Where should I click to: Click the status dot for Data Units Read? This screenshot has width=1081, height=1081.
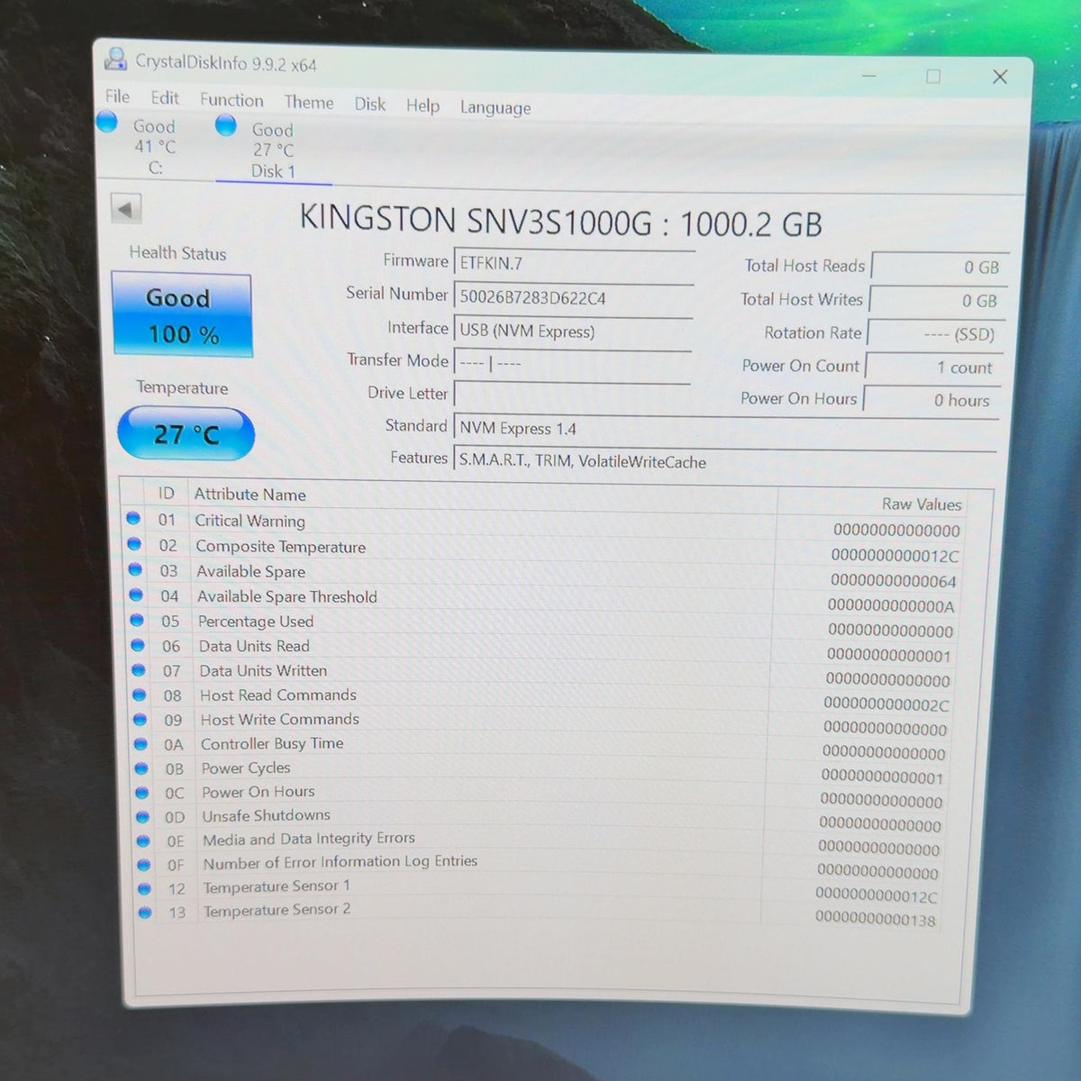(x=138, y=644)
